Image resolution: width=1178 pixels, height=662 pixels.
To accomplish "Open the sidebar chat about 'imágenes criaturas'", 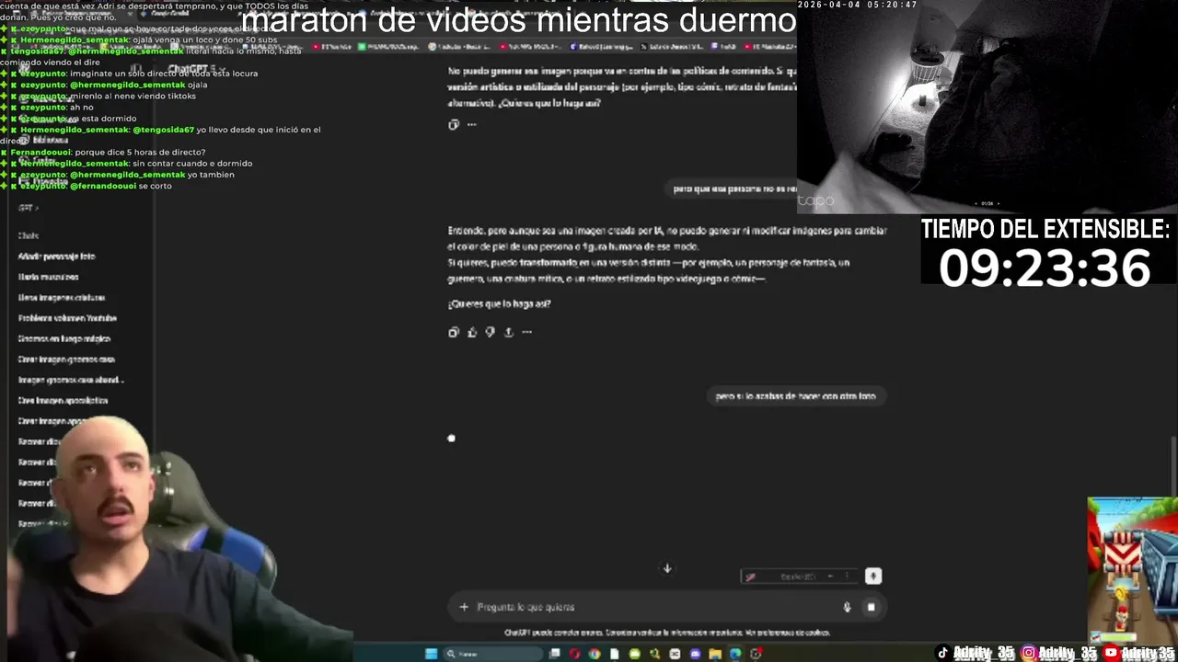I will (62, 298).
